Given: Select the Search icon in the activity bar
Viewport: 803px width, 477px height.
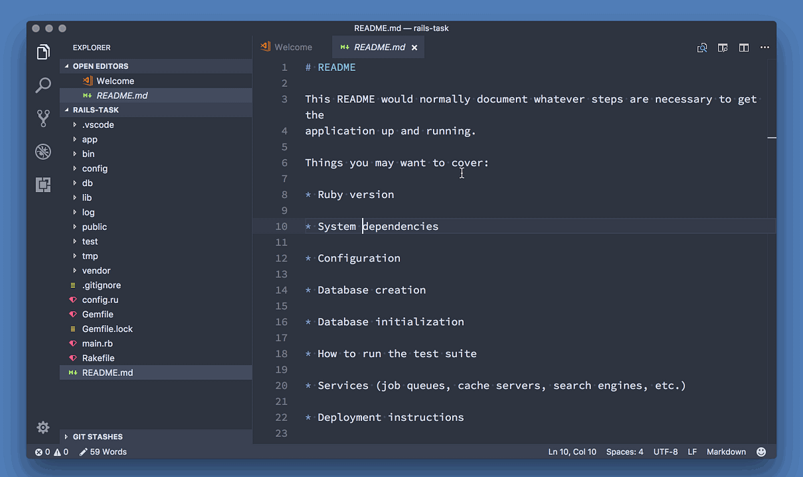Looking at the screenshot, I should [43, 85].
